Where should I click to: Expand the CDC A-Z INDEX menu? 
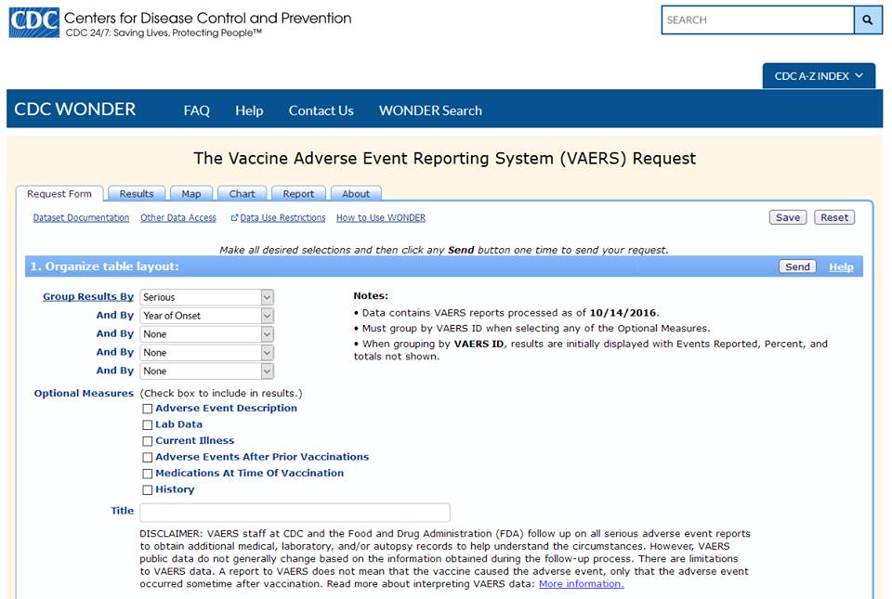pos(819,76)
